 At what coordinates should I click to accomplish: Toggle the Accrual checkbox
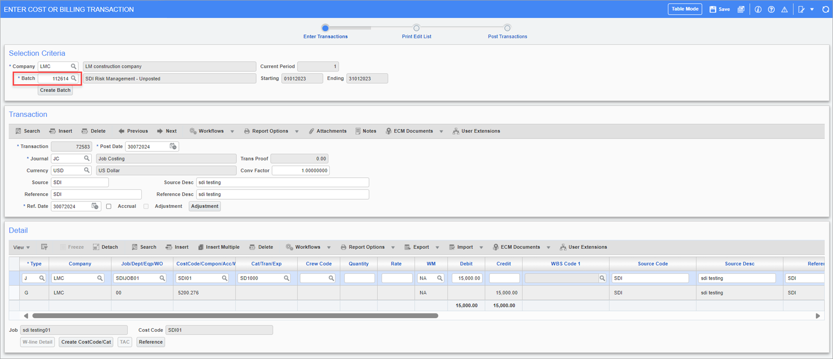point(109,206)
